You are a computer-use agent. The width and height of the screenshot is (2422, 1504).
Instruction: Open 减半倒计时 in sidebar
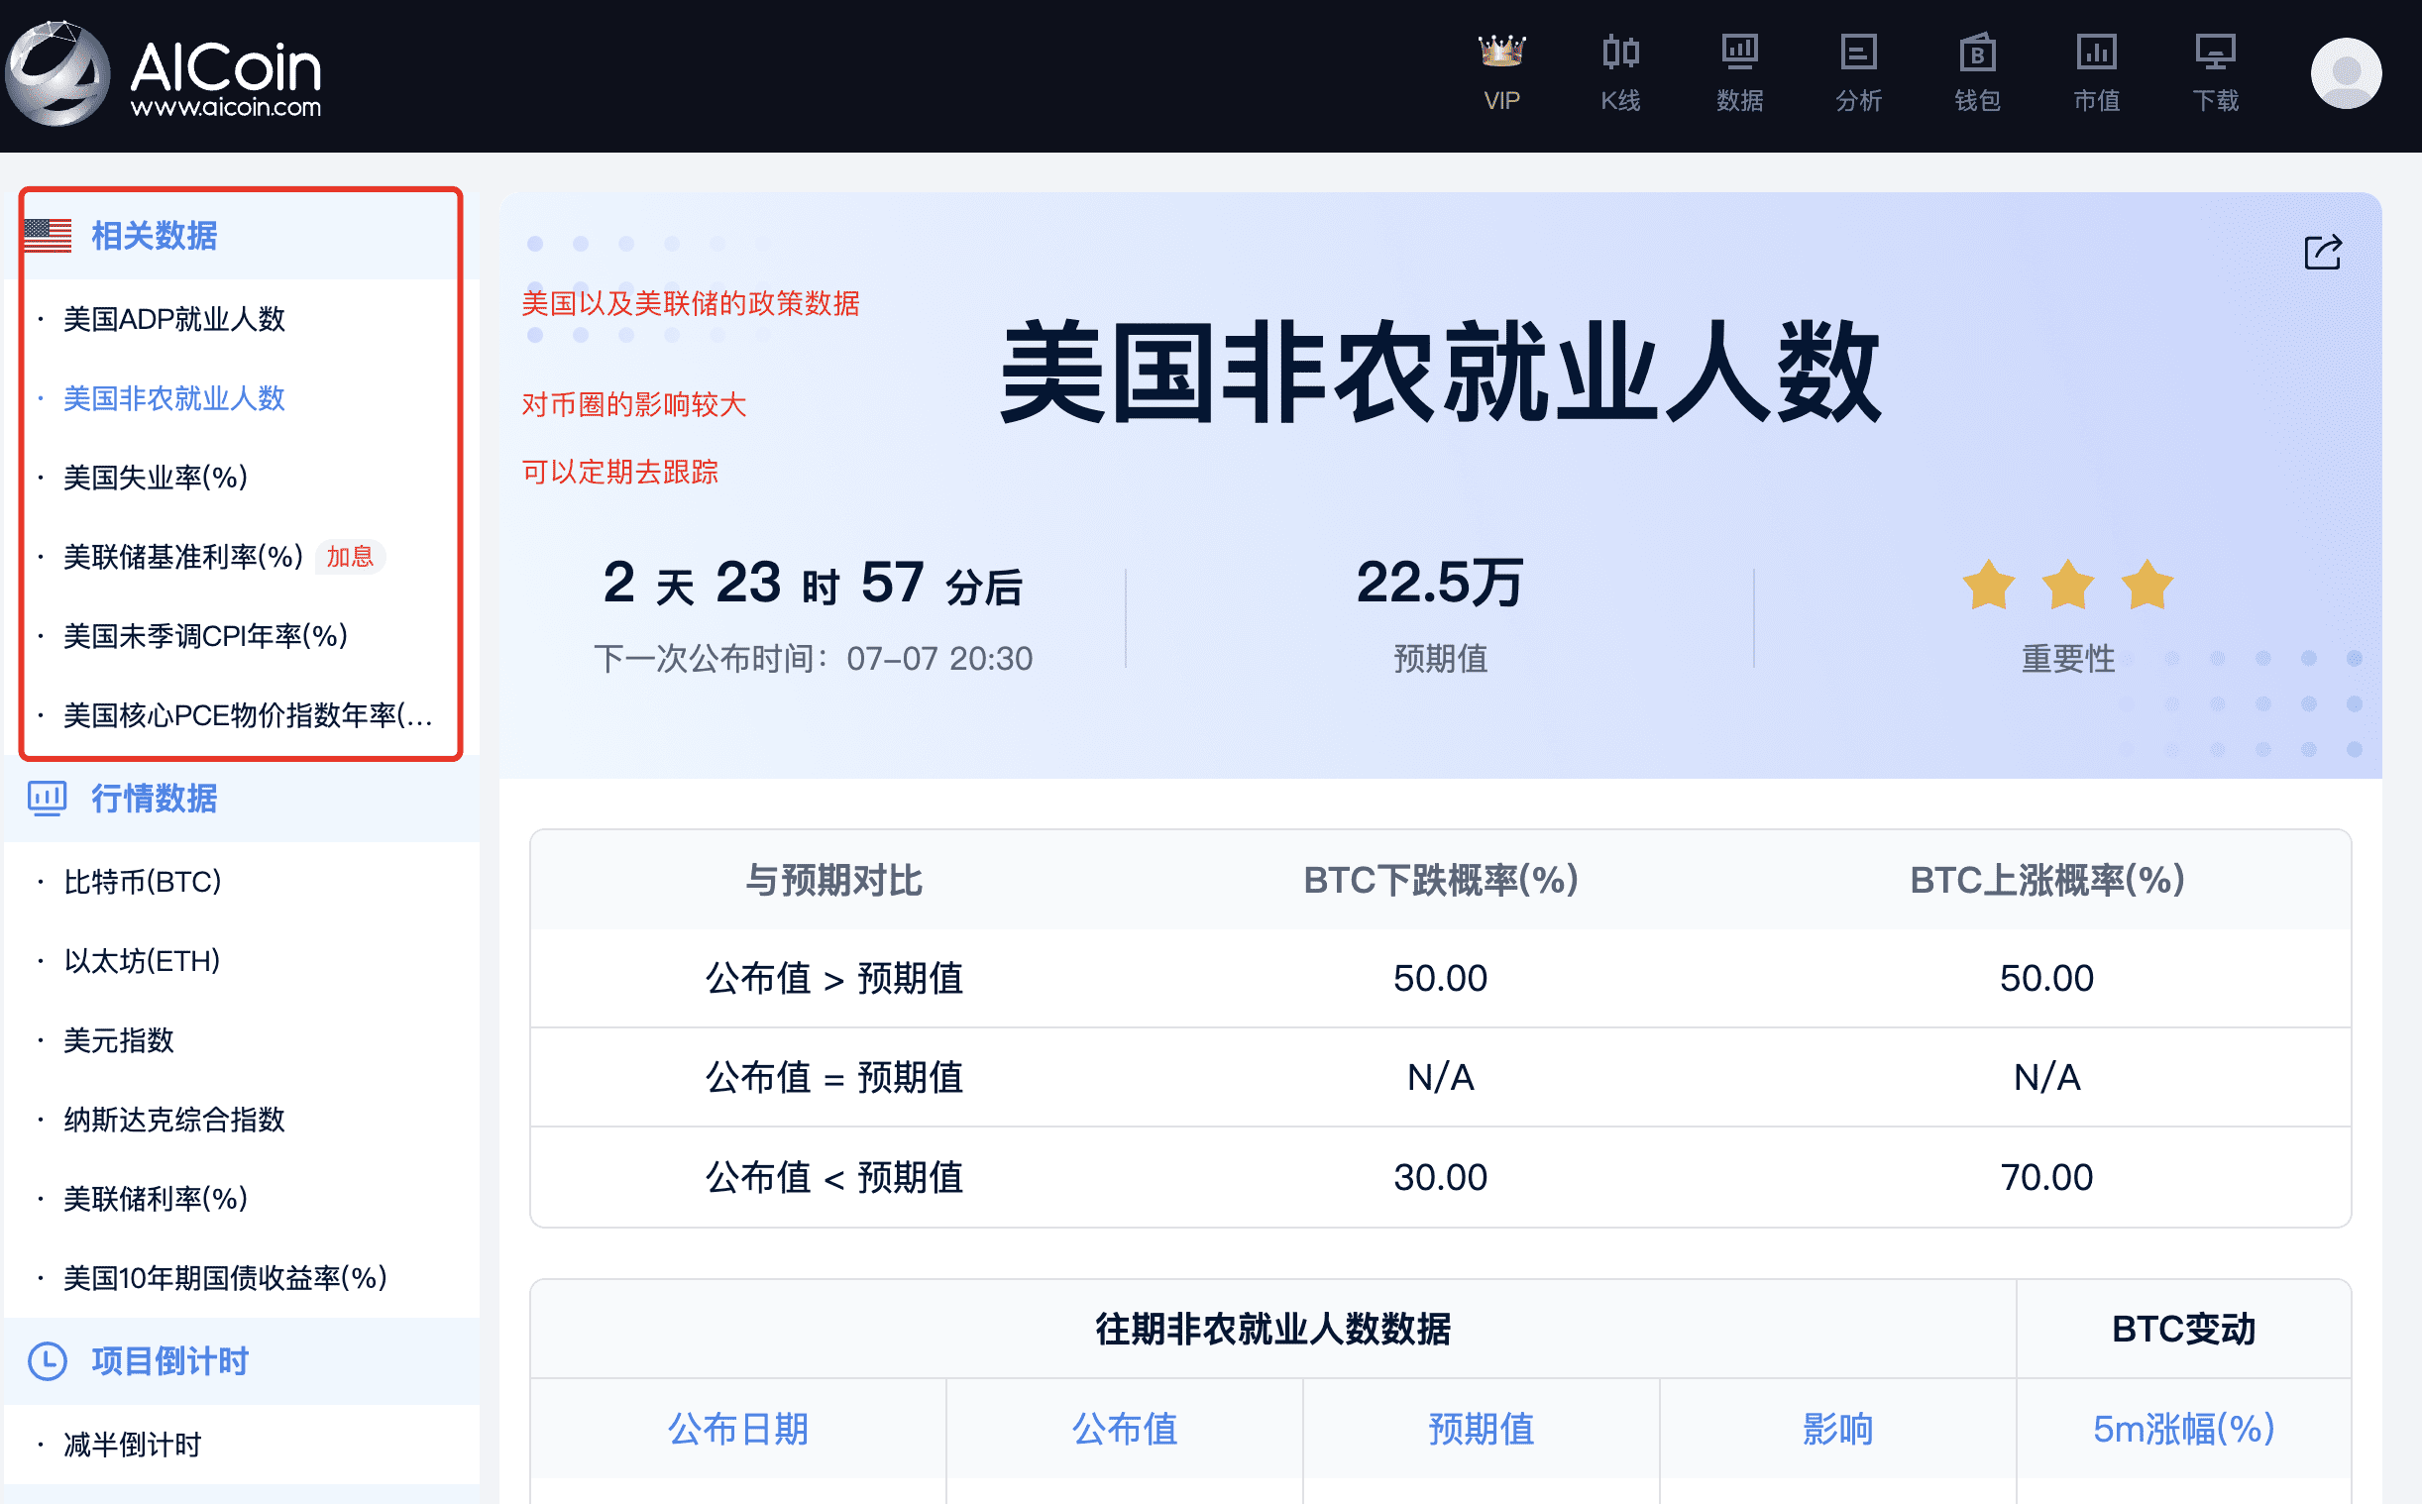click(132, 1445)
